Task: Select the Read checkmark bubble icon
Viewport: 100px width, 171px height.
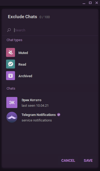Action: (11, 64)
